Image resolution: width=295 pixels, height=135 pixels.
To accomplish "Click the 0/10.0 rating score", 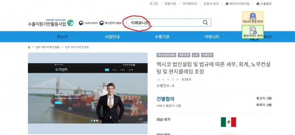I will click(x=186, y=79).
